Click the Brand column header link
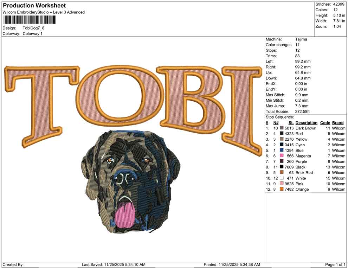This screenshot has height=268, width=348. click(x=337, y=122)
